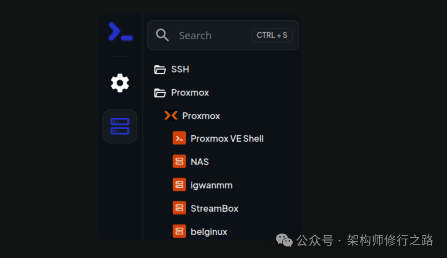Click the igwanmm server icon
447x258 pixels.
179,184
